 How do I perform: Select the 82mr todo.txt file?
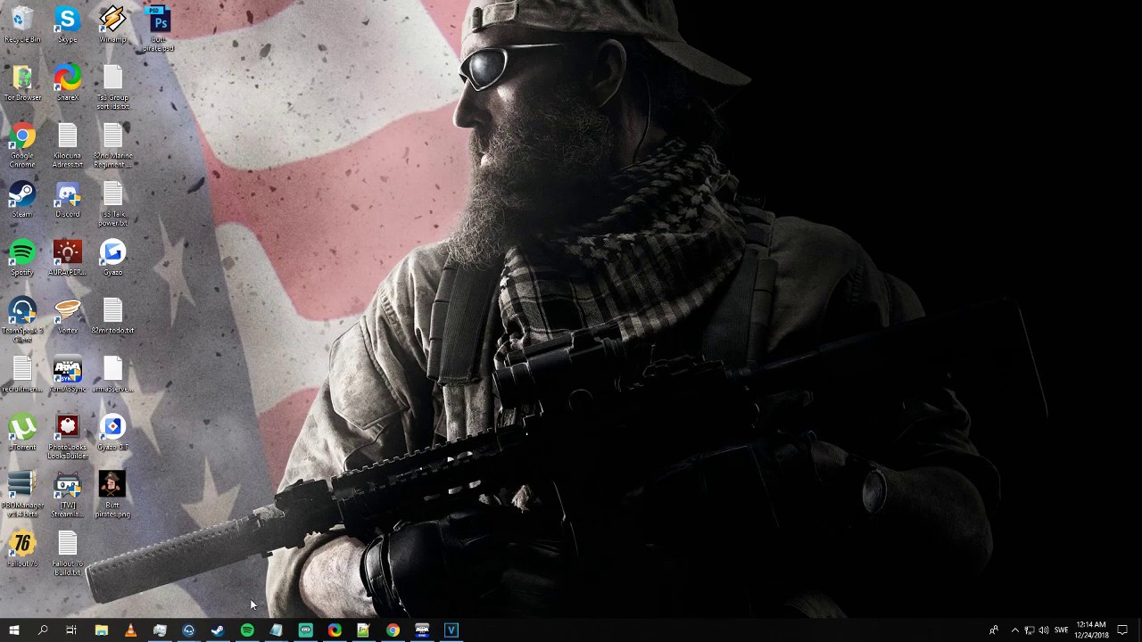tap(112, 317)
